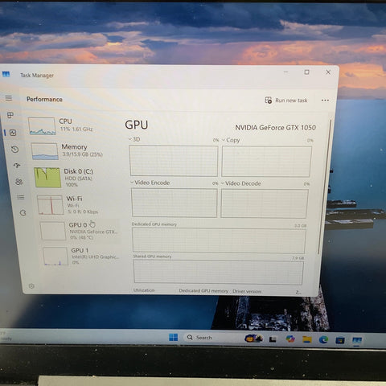386x386 pixels.
Task: Select GPU 0 NVIDIA entry
Action: tap(79, 231)
